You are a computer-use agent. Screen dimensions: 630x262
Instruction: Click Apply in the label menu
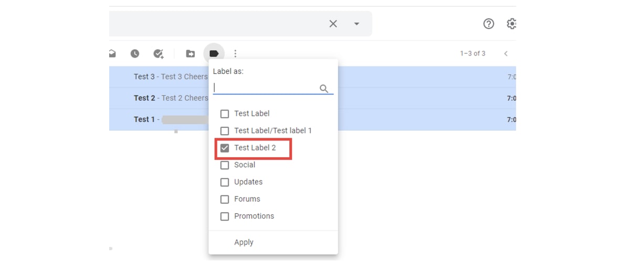pyautogui.click(x=244, y=242)
